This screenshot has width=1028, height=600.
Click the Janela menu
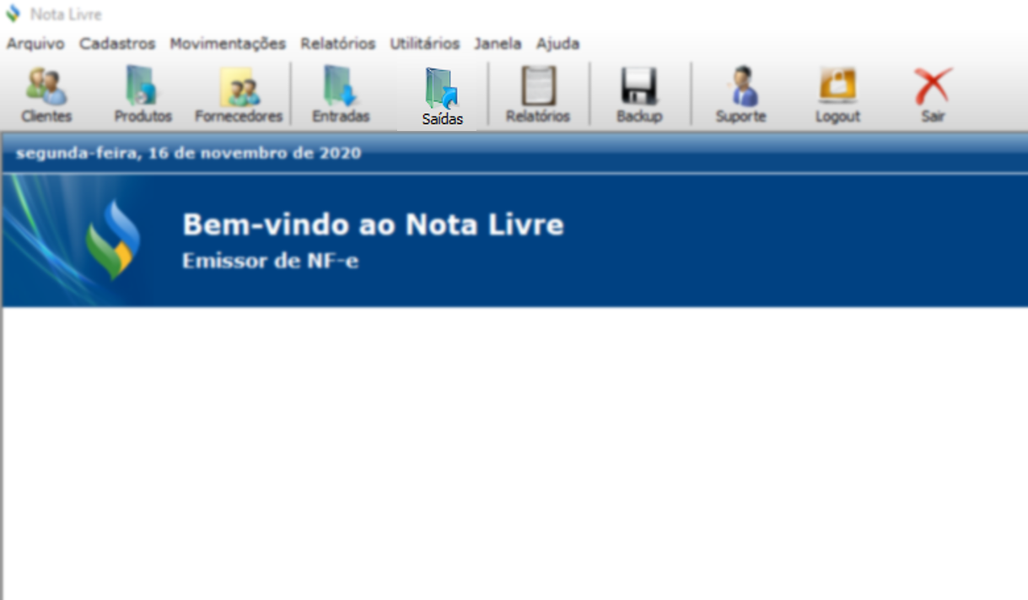[x=498, y=44]
